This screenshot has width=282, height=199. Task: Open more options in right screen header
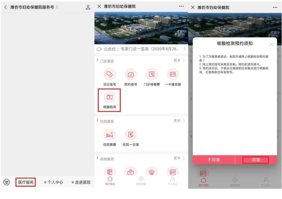(275, 8)
